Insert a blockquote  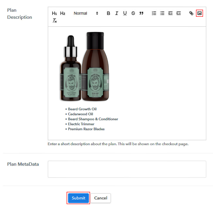click(x=141, y=13)
